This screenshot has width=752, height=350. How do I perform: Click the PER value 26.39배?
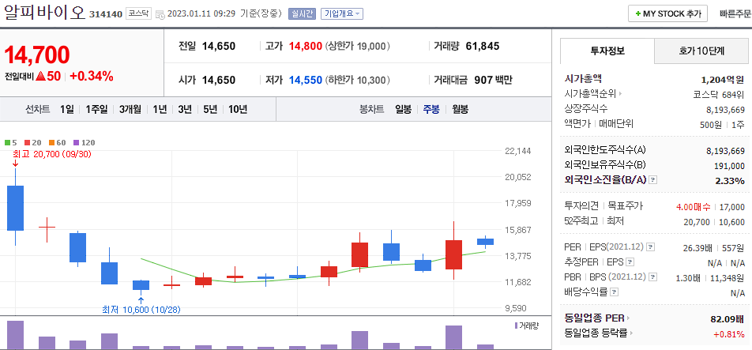(x=697, y=248)
